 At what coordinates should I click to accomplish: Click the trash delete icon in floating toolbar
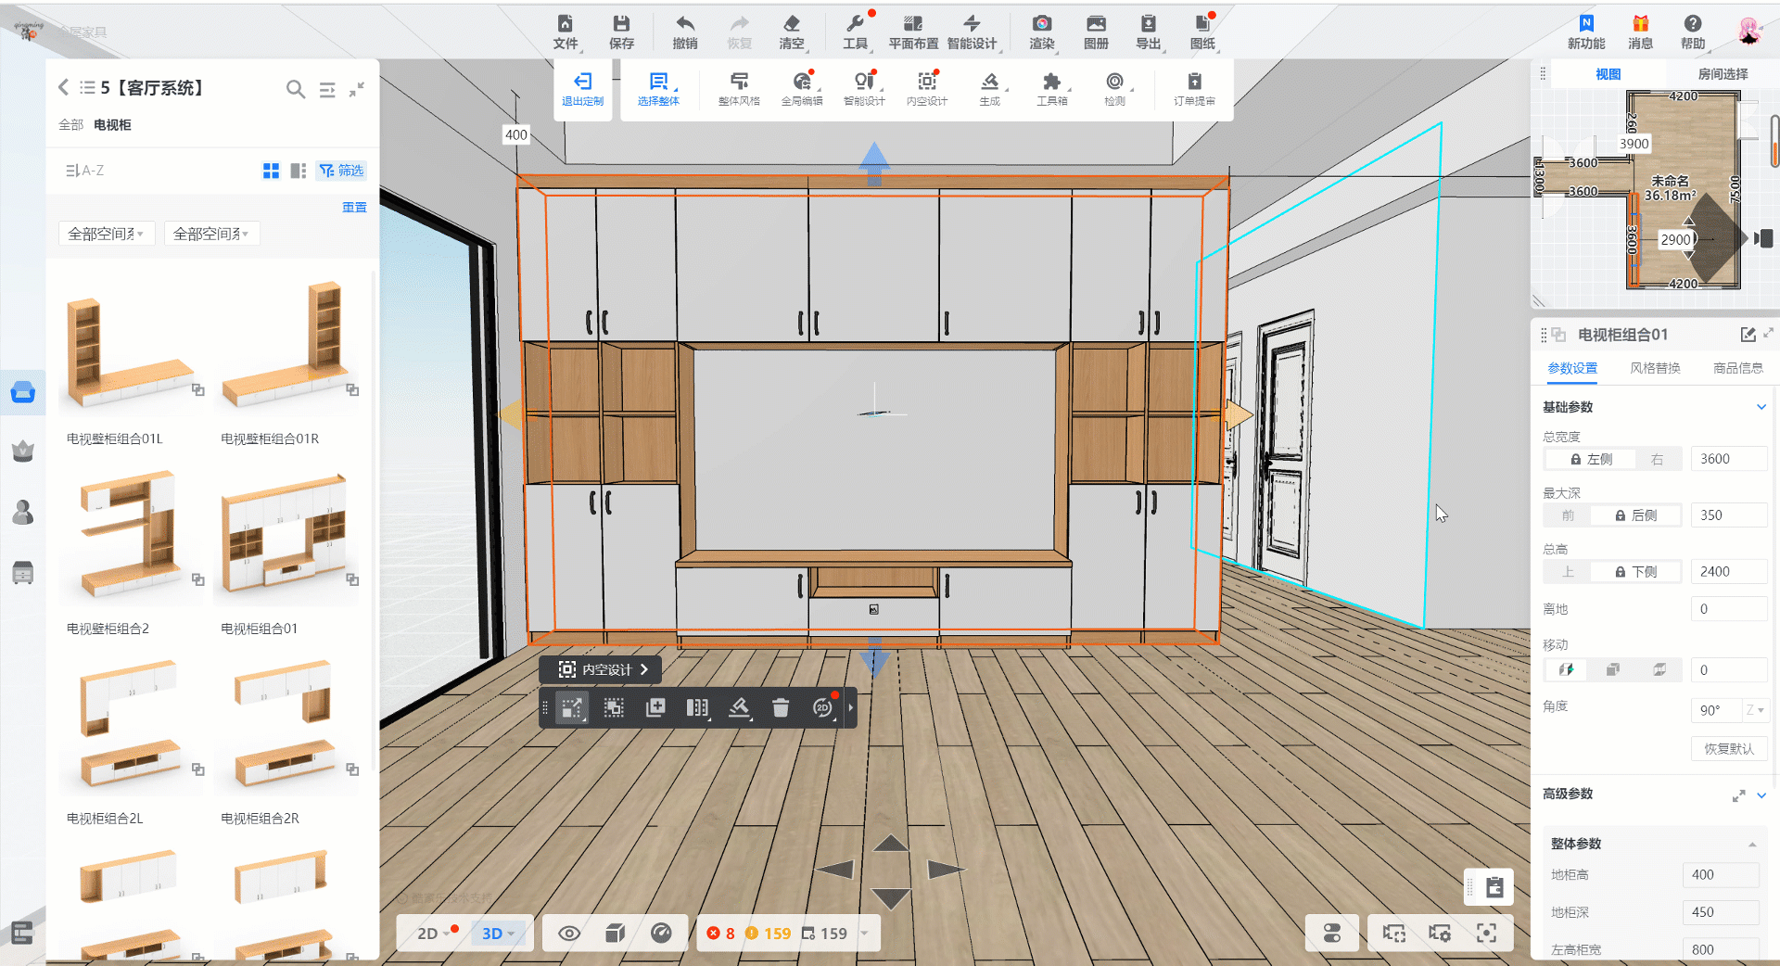[781, 708]
